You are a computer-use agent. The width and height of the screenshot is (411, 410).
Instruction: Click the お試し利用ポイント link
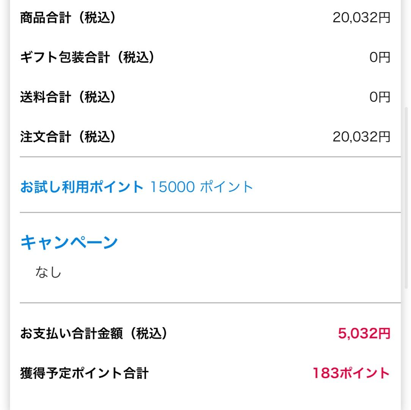tap(82, 187)
